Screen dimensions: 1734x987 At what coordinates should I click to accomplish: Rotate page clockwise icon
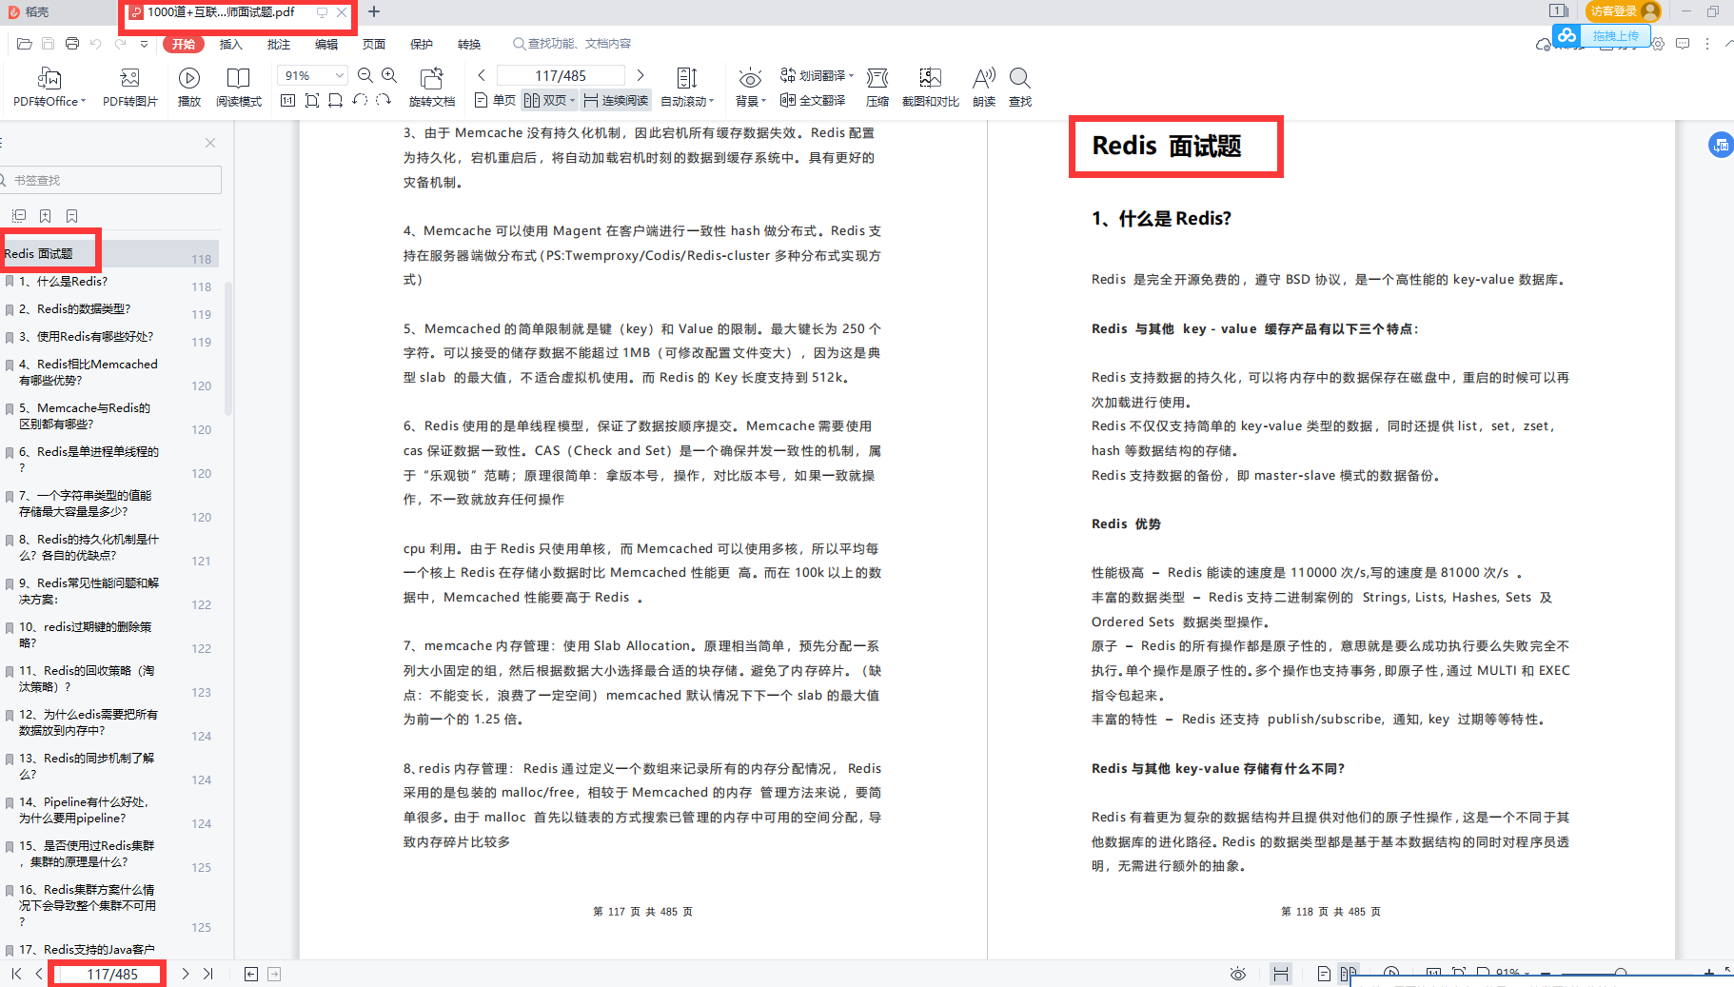click(384, 100)
